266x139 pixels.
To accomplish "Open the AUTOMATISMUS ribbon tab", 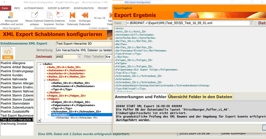I will click(x=34, y=8).
